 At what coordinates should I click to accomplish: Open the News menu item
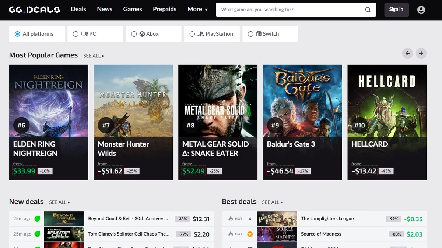click(105, 9)
